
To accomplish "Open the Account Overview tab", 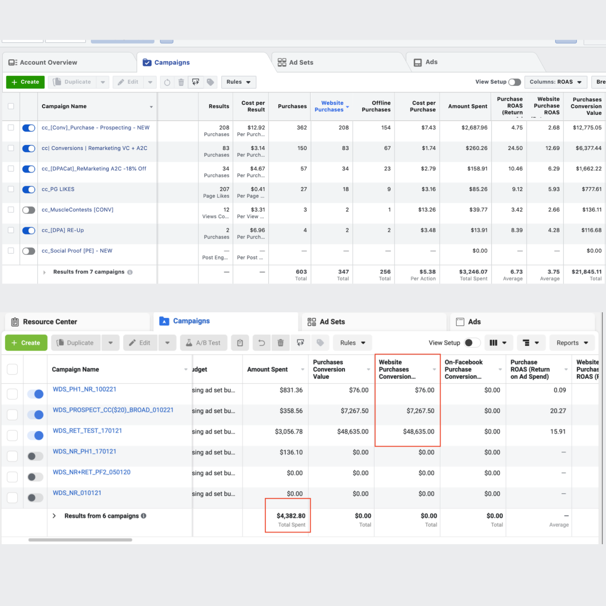I will click(48, 62).
